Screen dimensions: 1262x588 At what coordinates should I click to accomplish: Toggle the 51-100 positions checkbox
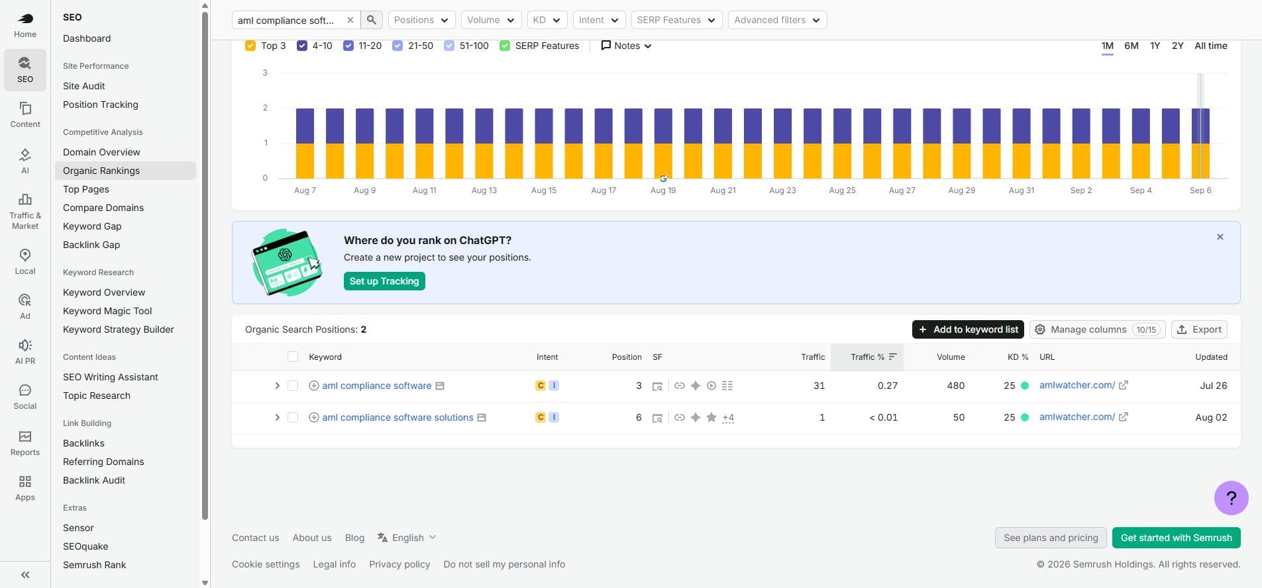click(x=449, y=46)
